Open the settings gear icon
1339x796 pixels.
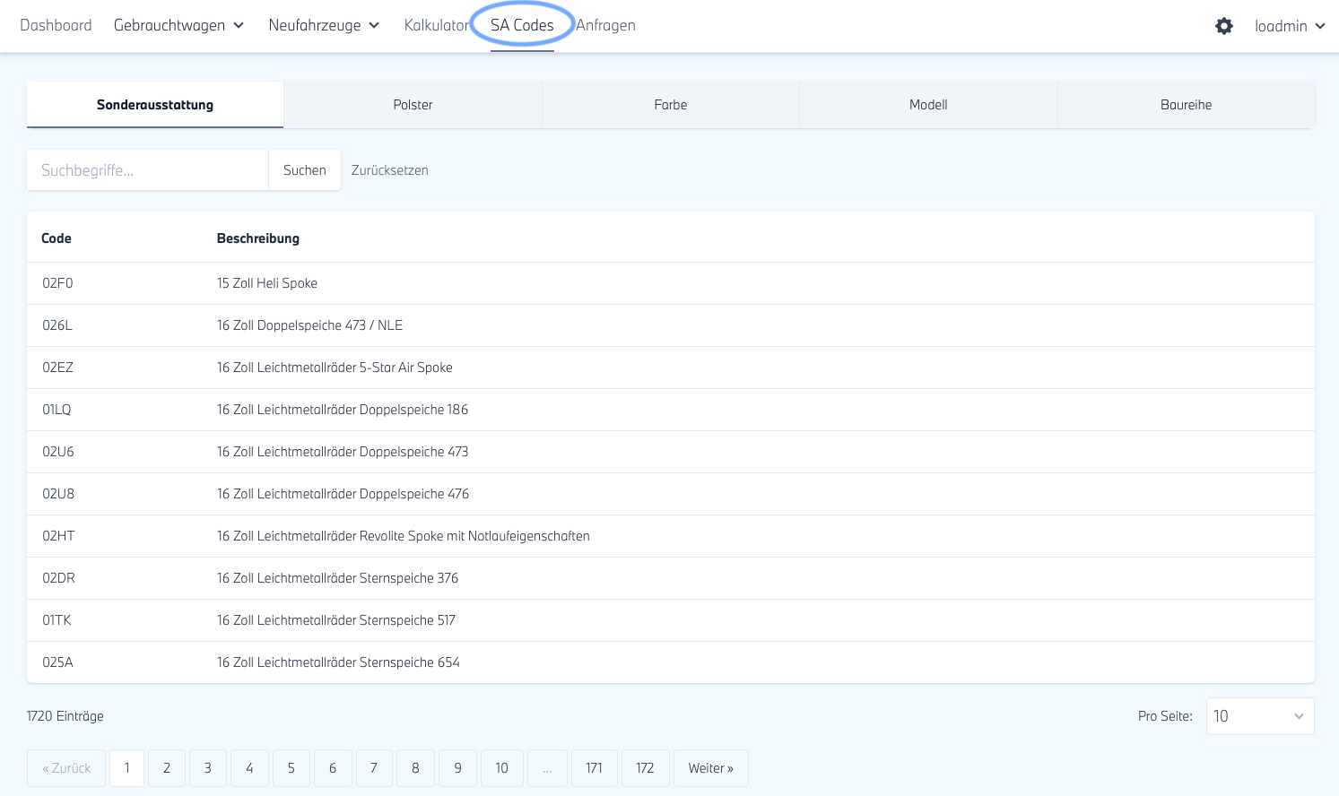(x=1223, y=26)
